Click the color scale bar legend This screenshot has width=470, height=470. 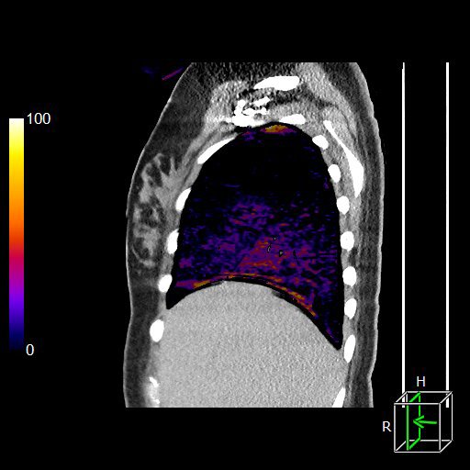pos(17,234)
